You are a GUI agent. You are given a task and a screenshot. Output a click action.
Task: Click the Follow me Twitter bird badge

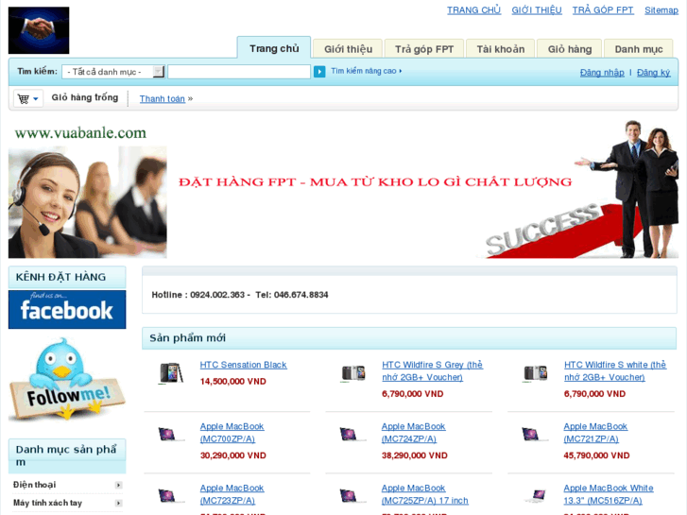point(67,379)
